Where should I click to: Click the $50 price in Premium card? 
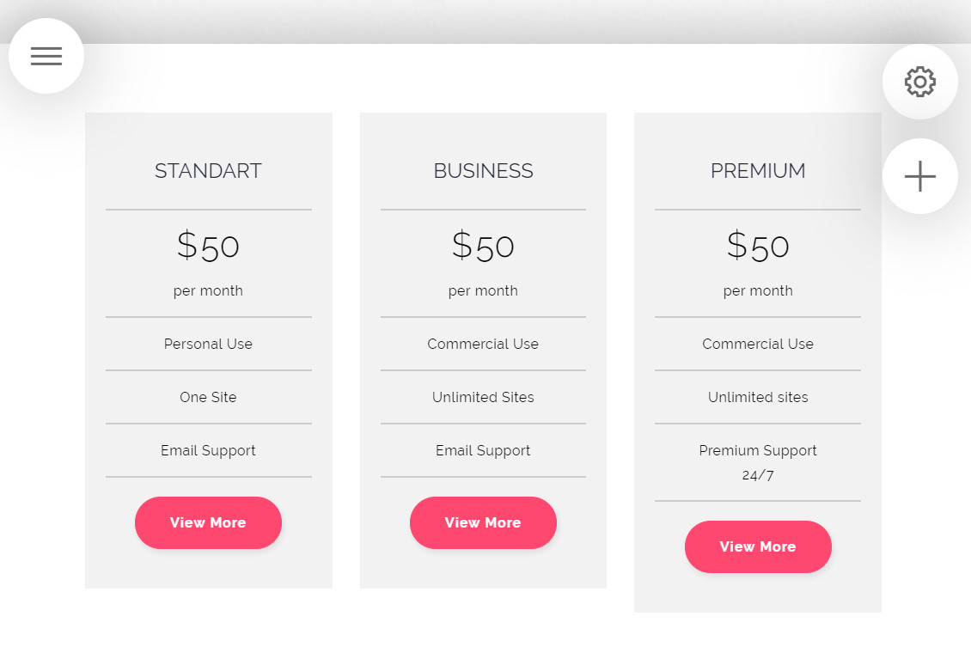coord(758,247)
